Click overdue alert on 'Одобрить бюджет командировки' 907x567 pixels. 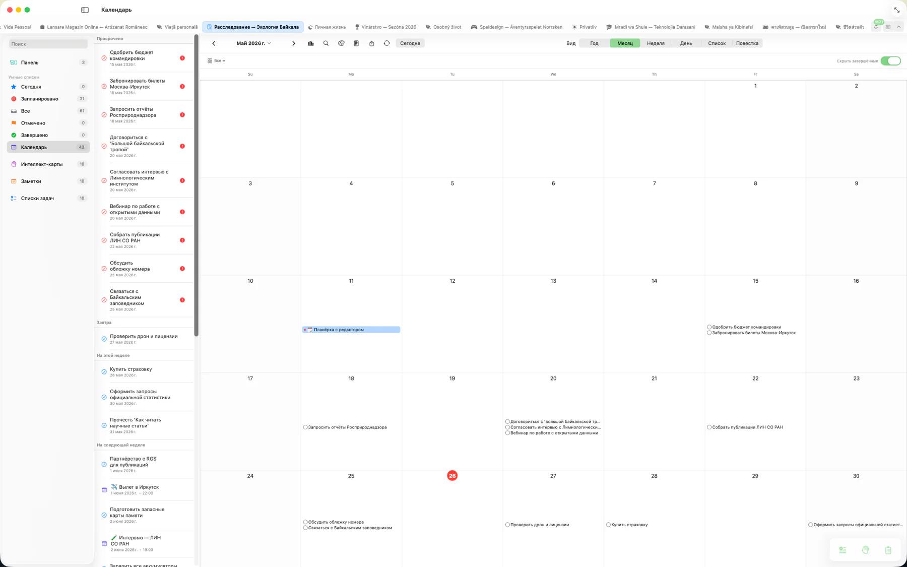(182, 58)
